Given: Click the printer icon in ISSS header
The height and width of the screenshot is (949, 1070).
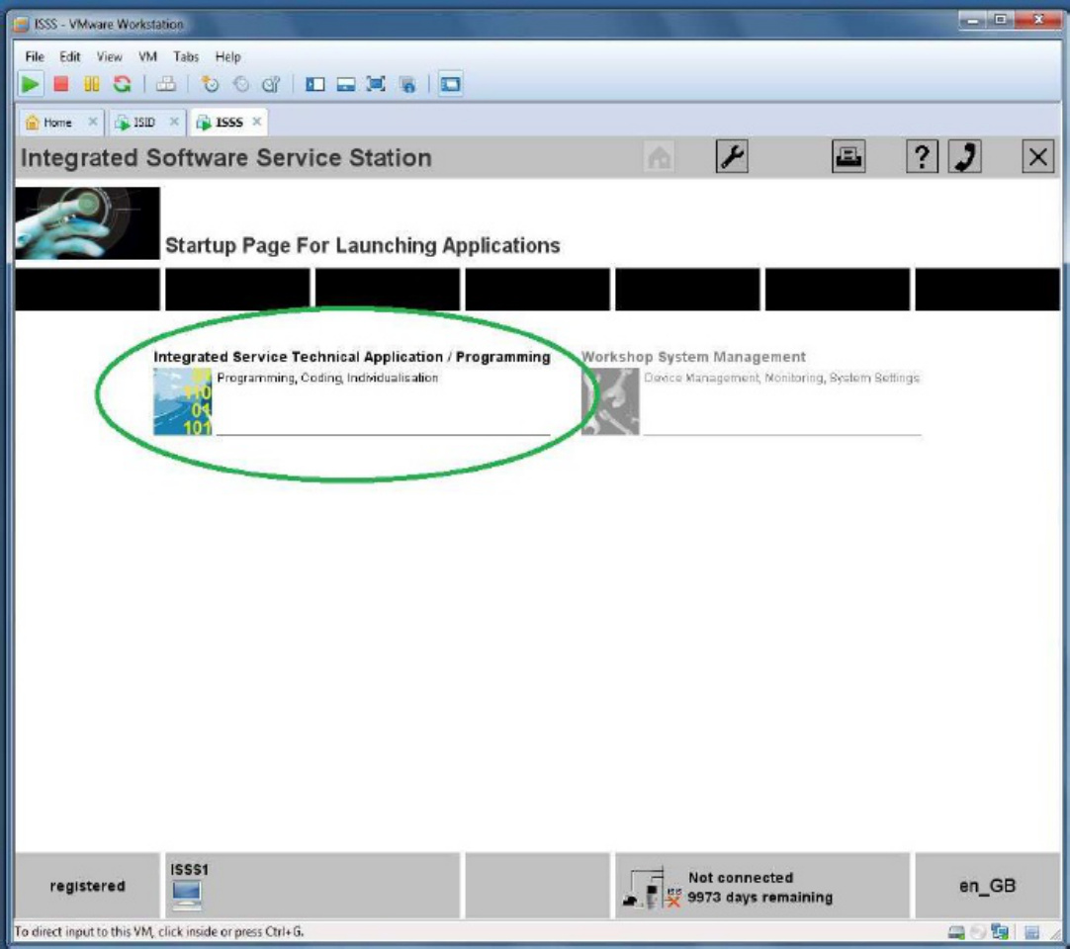Looking at the screenshot, I should (x=848, y=157).
